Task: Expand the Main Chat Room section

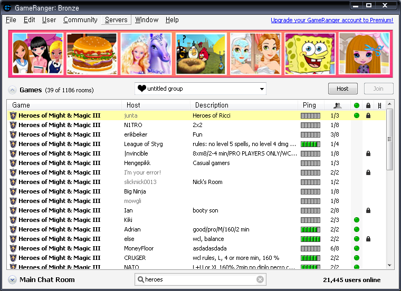Action: pos(12,280)
